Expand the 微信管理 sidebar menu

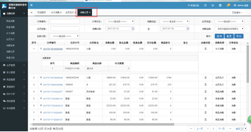(x=14, y=101)
